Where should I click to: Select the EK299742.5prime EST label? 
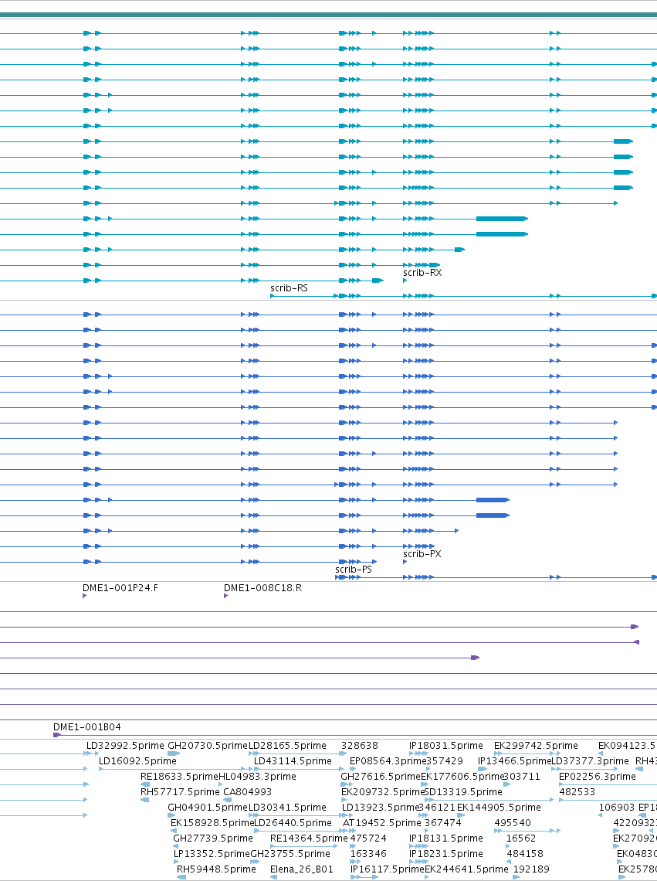(536, 746)
